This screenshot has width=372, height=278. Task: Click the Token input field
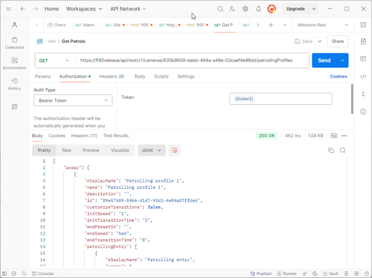[280, 99]
